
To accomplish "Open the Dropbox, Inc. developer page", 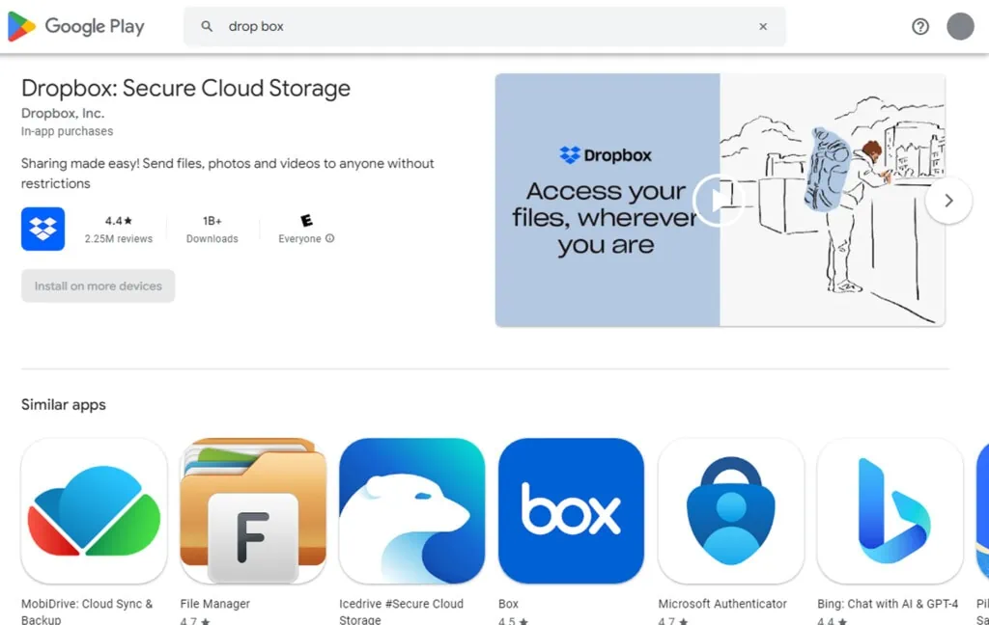I will click(x=63, y=114).
